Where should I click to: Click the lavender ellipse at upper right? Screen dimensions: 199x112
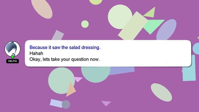tap(166, 30)
